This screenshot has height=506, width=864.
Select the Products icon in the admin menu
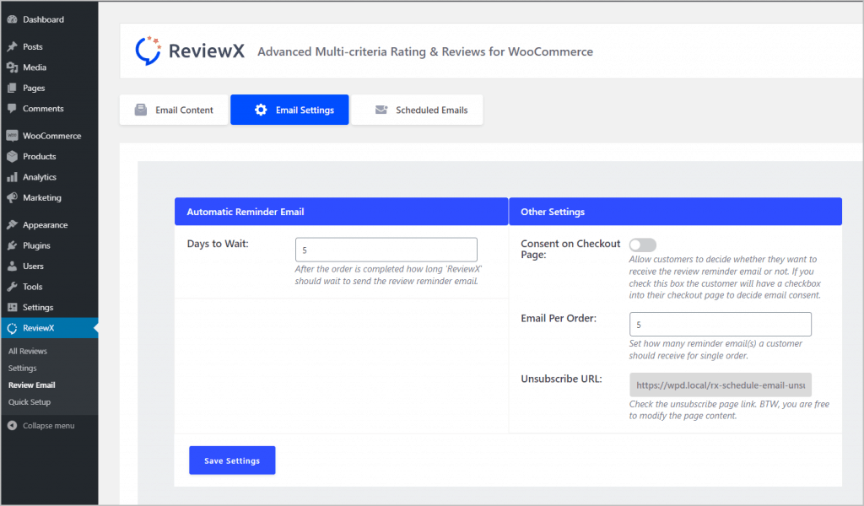(x=13, y=156)
